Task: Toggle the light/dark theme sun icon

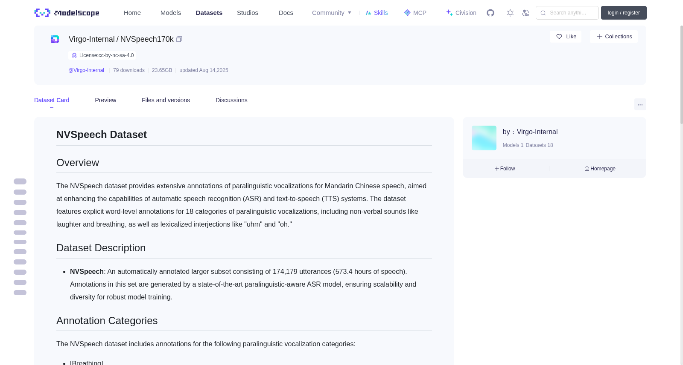Action: (510, 13)
